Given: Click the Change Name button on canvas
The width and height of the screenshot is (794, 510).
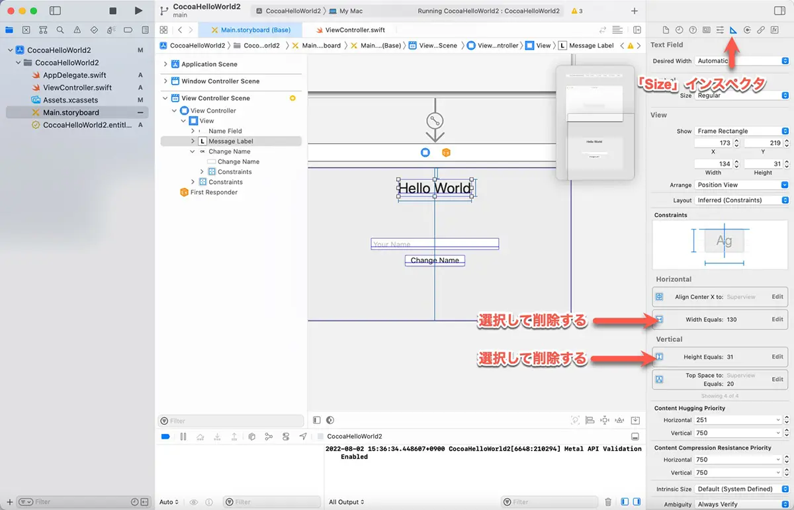Looking at the screenshot, I should click(x=435, y=261).
